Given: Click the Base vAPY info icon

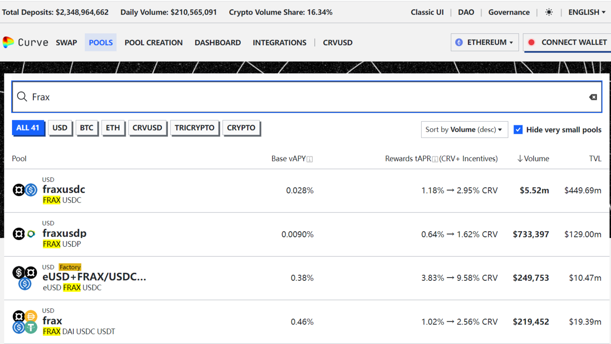Looking at the screenshot, I should click(310, 159).
